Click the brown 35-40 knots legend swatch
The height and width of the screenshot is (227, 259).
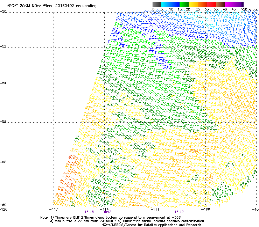click(x=220, y=4)
